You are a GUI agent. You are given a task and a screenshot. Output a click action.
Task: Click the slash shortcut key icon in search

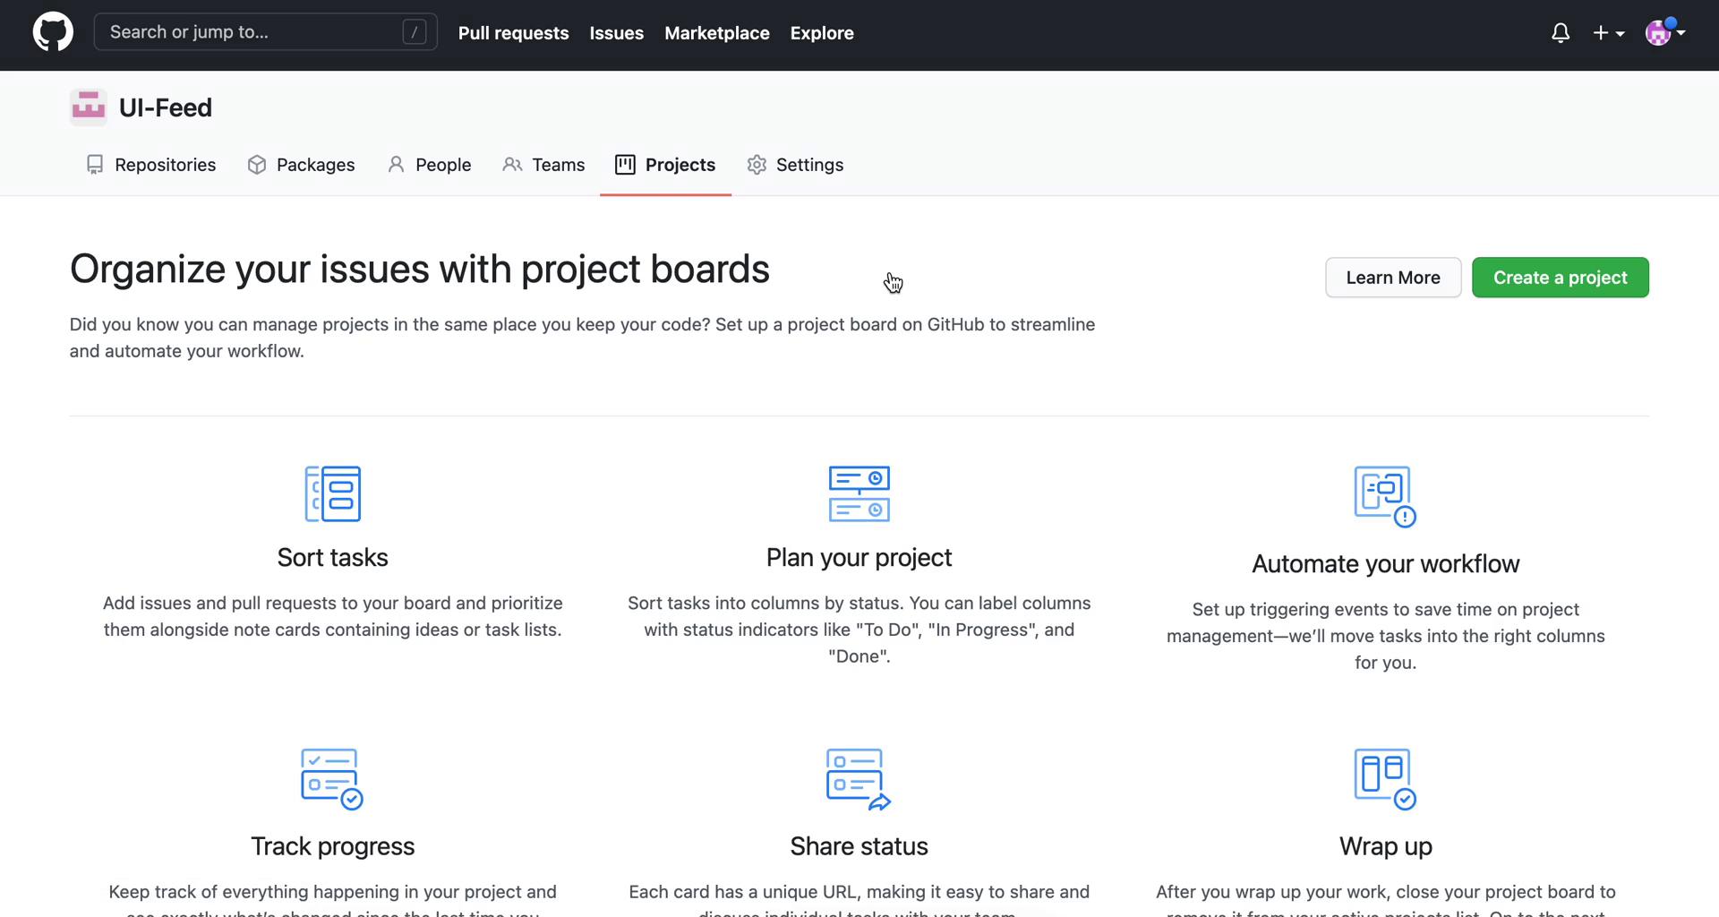(414, 32)
